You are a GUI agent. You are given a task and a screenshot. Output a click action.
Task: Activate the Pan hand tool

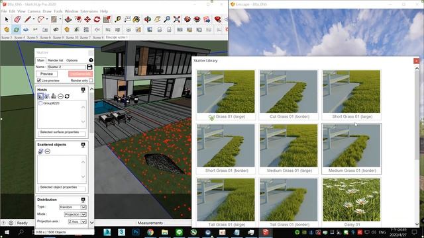158,19
